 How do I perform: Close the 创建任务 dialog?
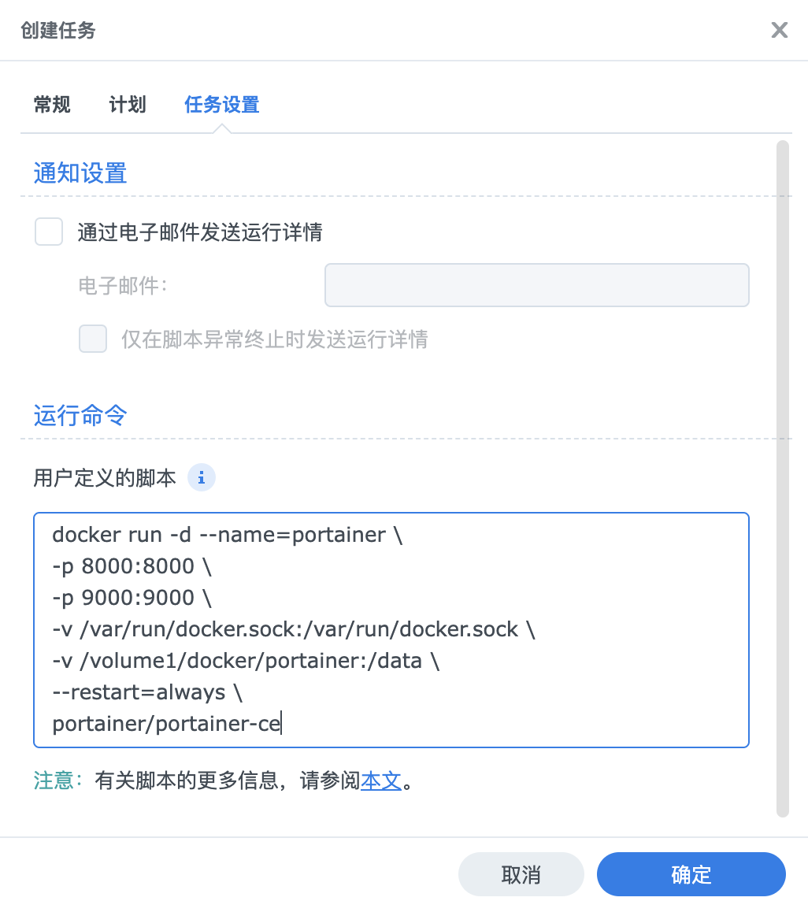(x=779, y=31)
